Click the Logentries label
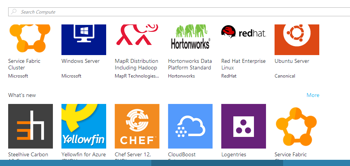350x166 pixels. pyautogui.click(x=234, y=154)
